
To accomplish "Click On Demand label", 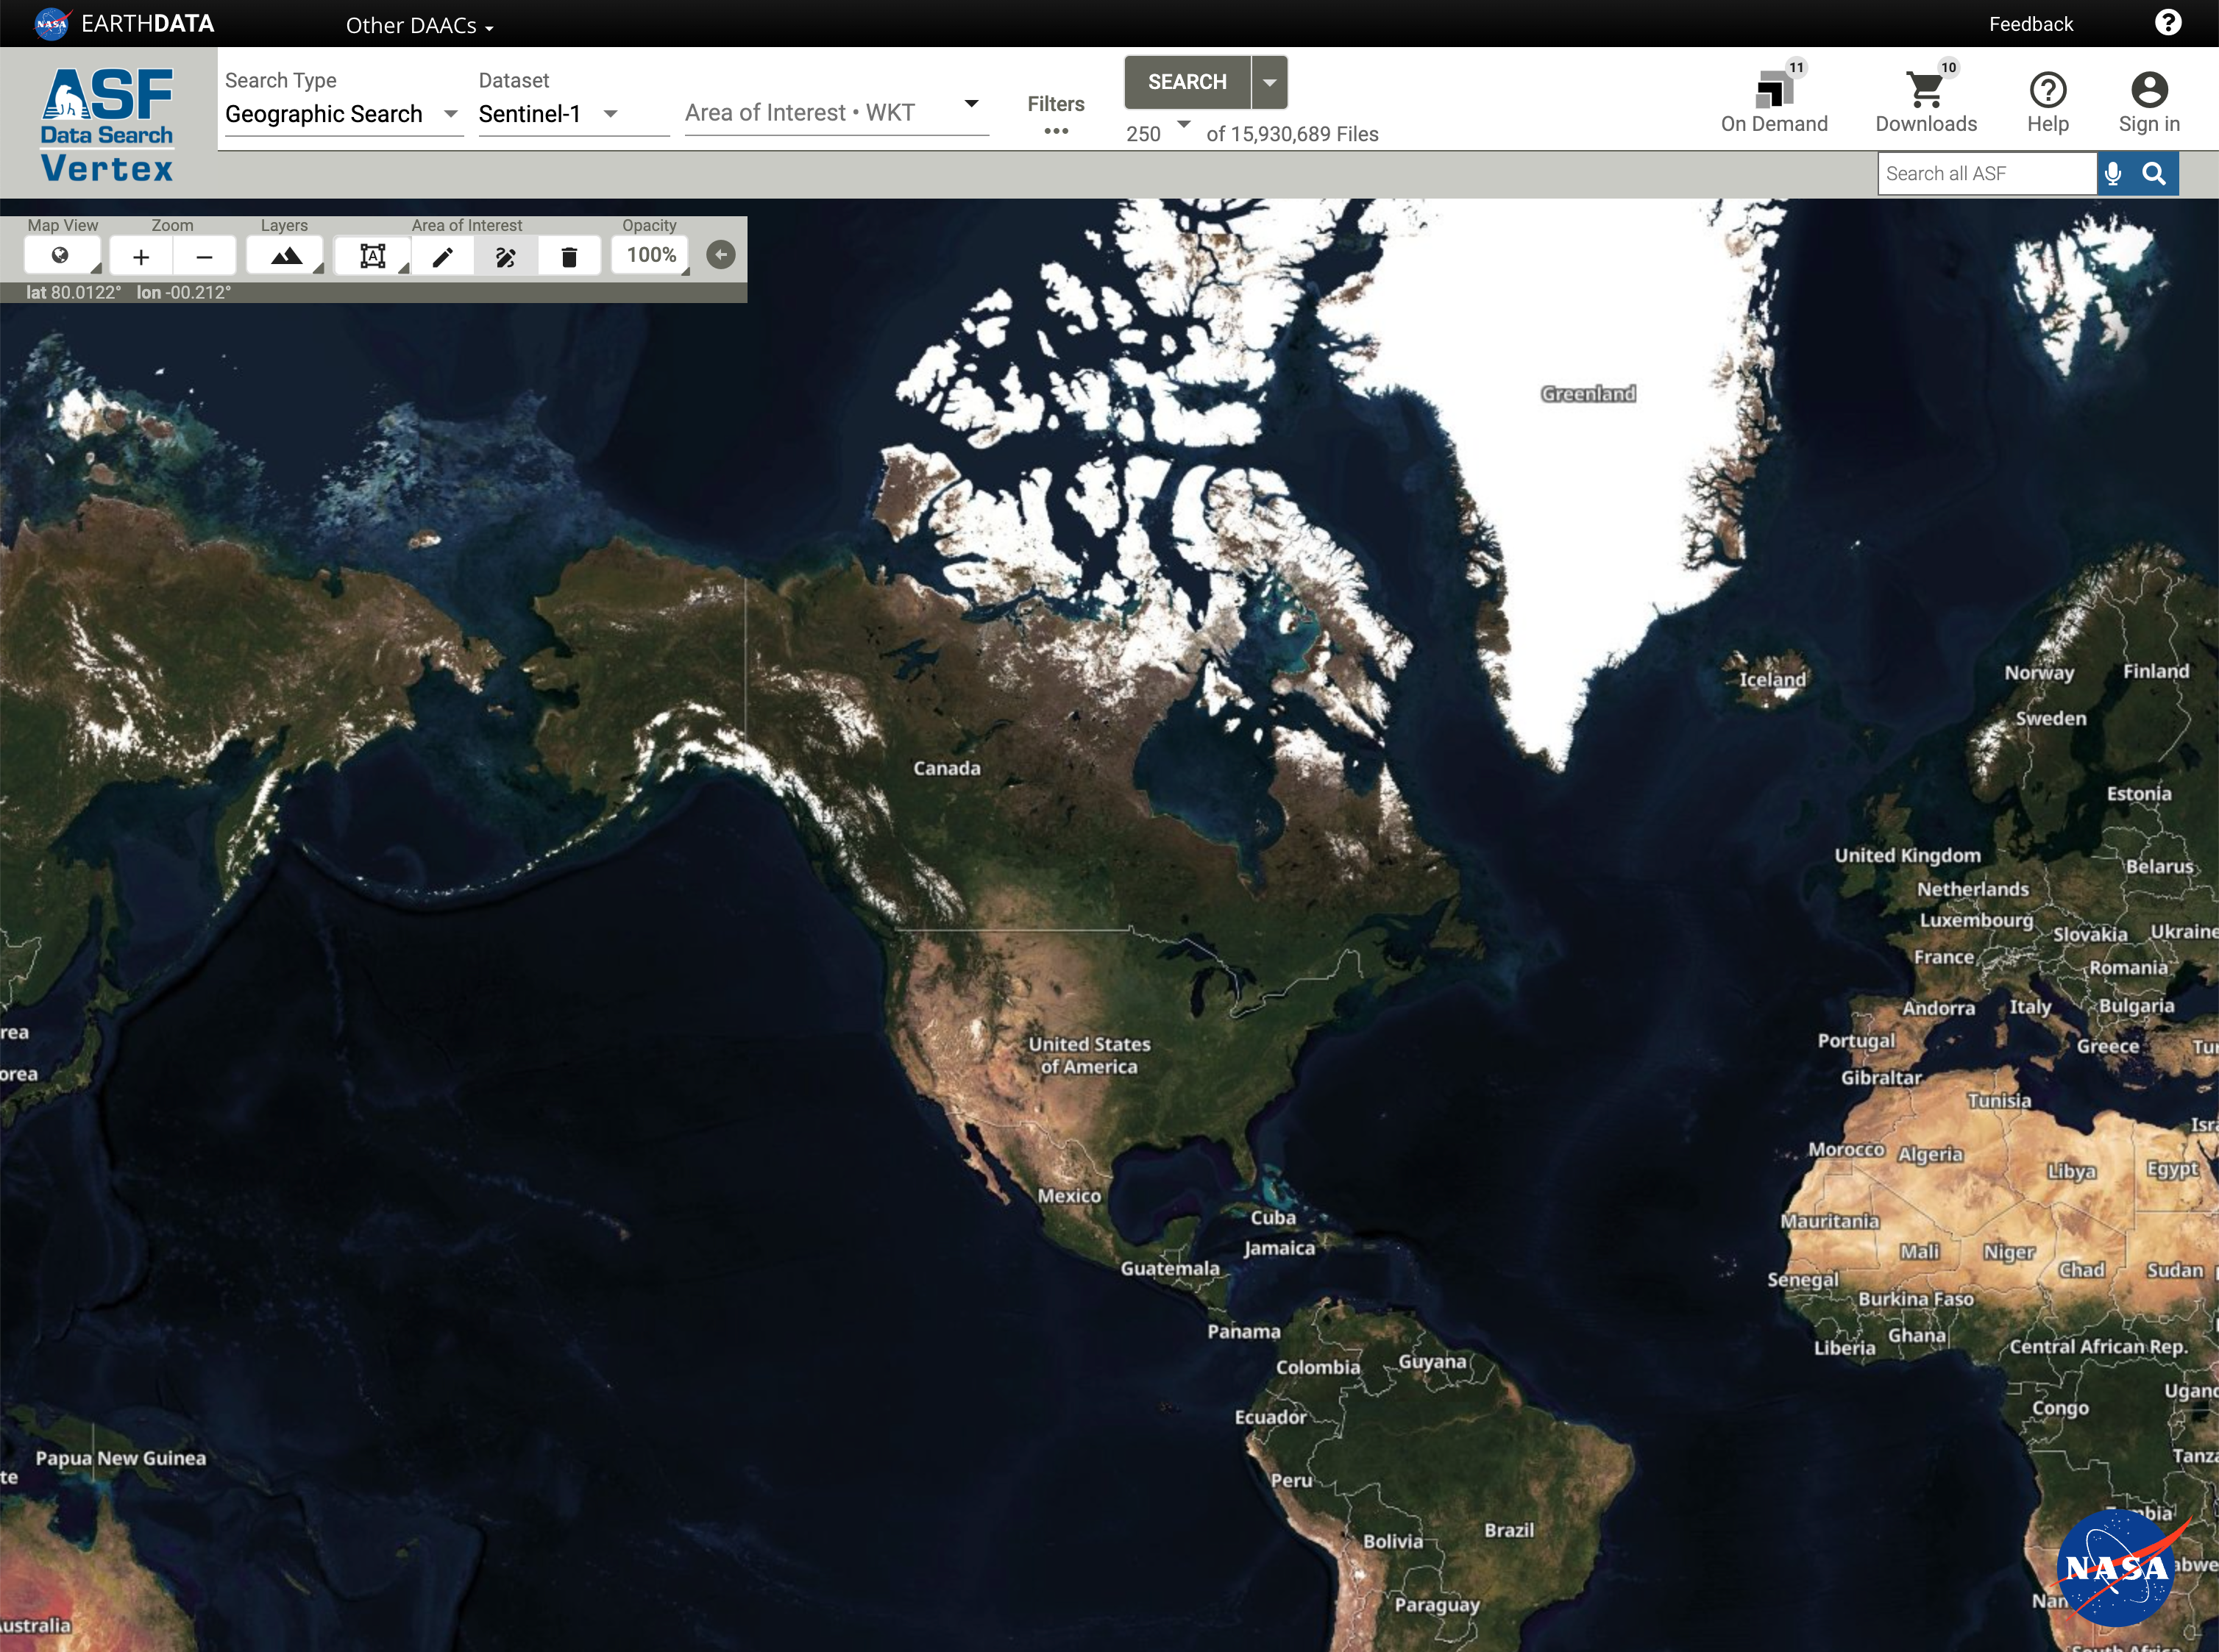I will (x=1774, y=124).
